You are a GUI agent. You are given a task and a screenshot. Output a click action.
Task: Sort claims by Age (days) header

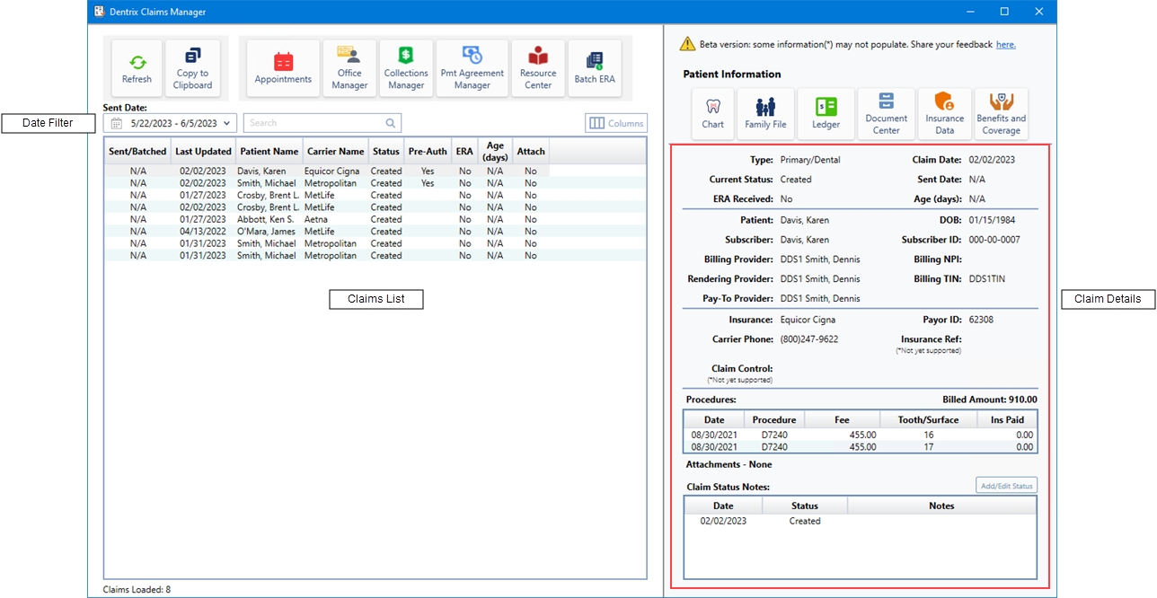tap(495, 151)
